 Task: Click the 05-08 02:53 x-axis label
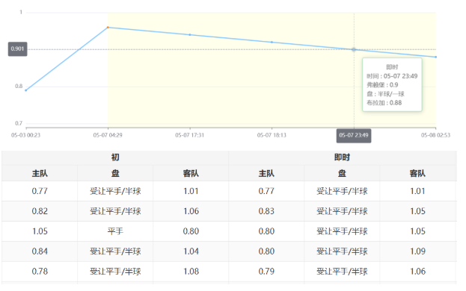435,135
